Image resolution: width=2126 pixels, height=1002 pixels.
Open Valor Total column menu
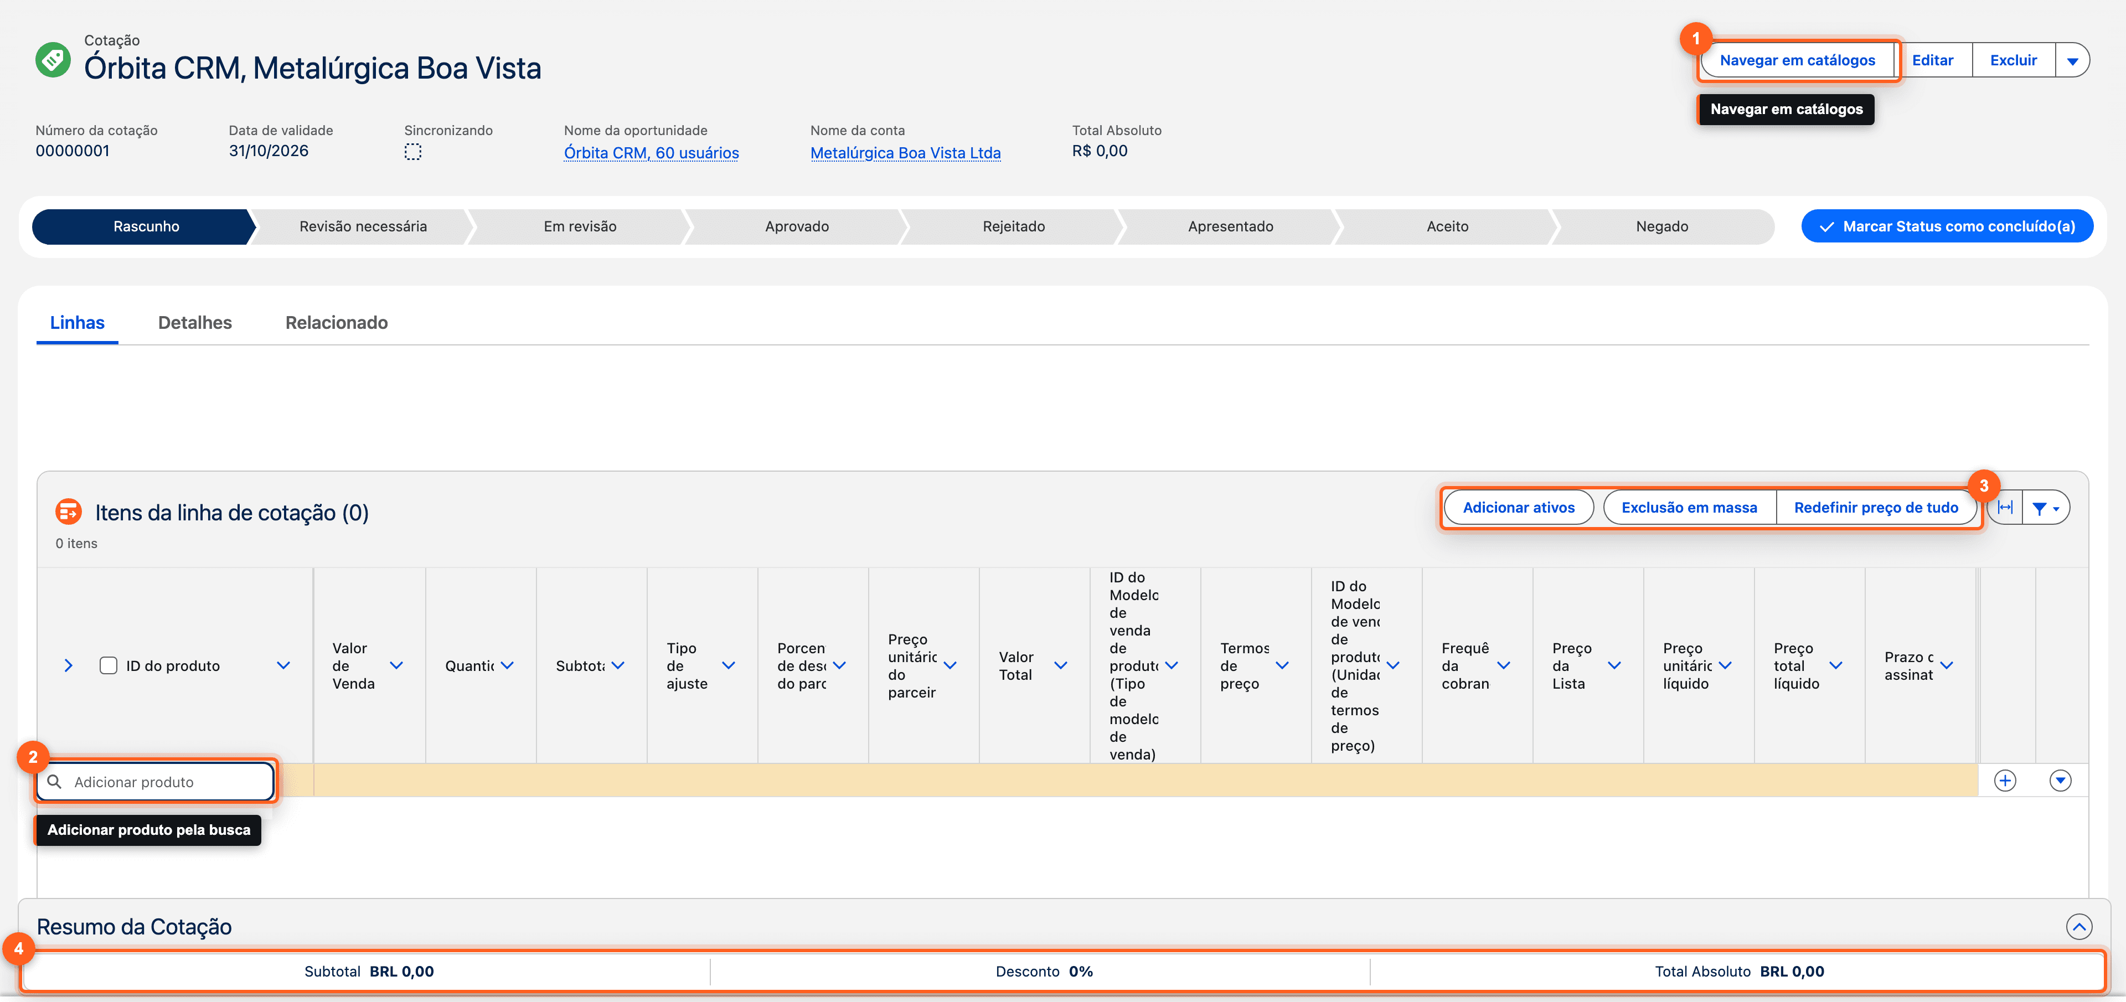tap(1061, 665)
